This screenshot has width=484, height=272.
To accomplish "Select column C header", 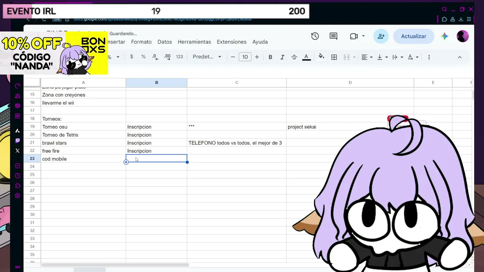I will click(237, 83).
